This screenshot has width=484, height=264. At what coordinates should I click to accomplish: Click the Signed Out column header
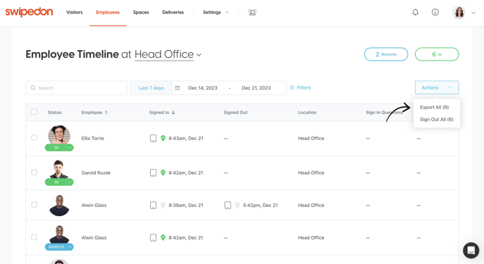pos(235,112)
